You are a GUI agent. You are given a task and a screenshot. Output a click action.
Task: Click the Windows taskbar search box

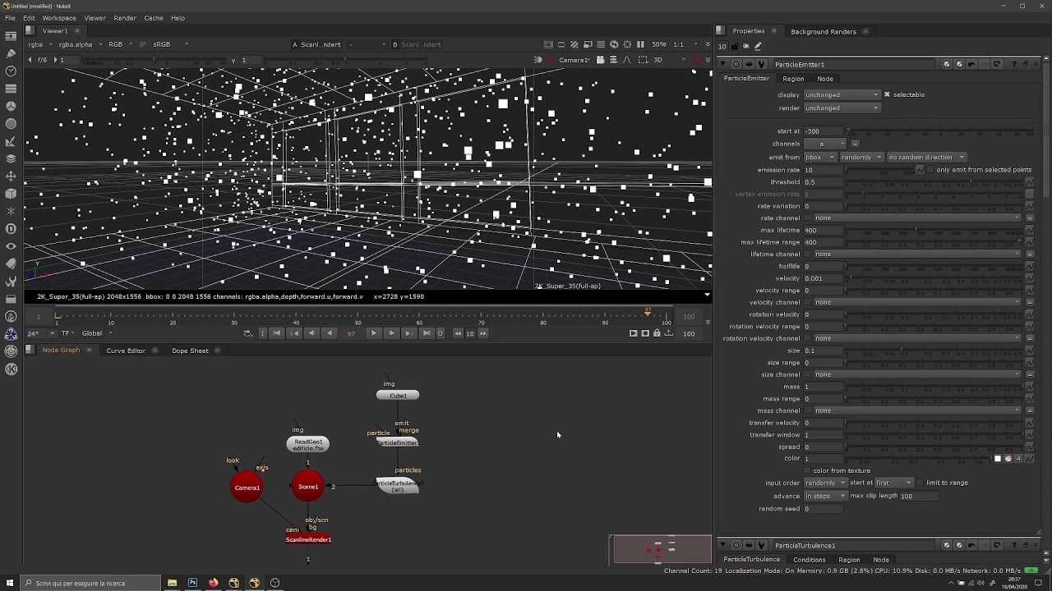(90, 583)
